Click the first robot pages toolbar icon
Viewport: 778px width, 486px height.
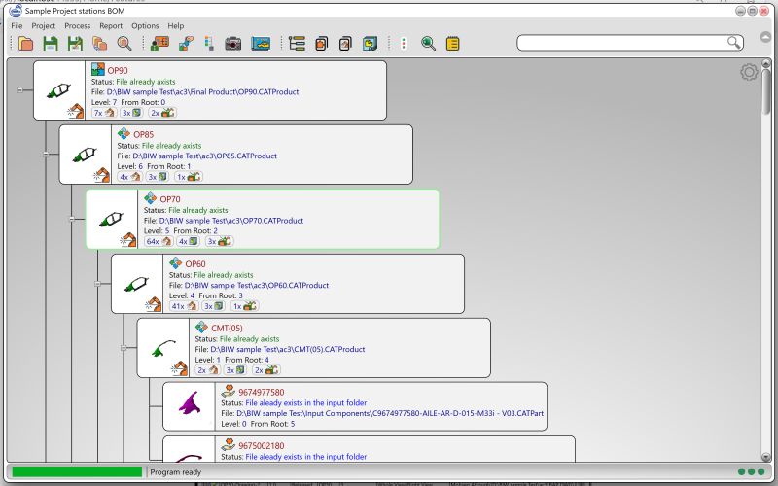[x=321, y=44]
